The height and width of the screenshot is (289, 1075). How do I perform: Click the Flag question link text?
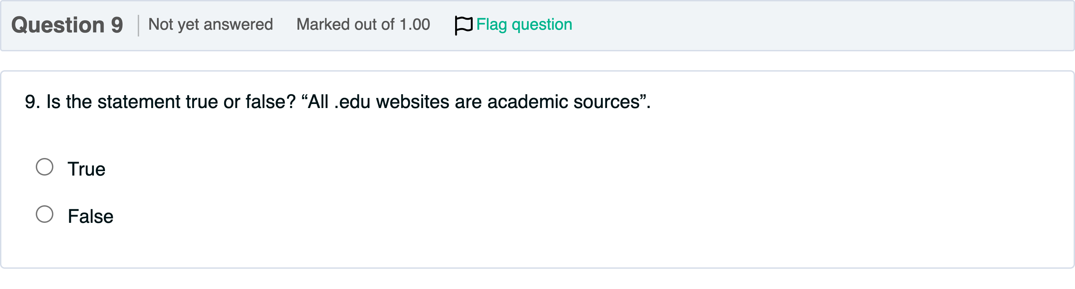[x=524, y=25]
